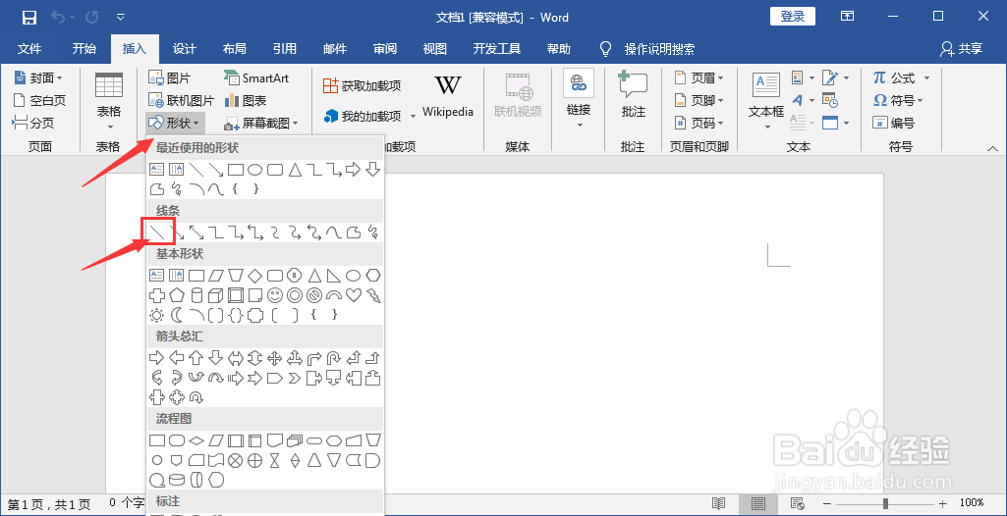Add a 批注 comment
Screen dimensions: 1007x516
(x=634, y=96)
